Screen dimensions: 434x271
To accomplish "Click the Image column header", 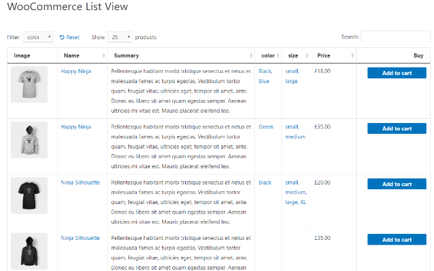I will pos(22,55).
